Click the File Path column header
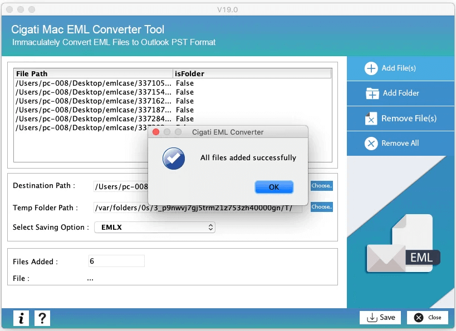The image size is (456, 331). 94,73
